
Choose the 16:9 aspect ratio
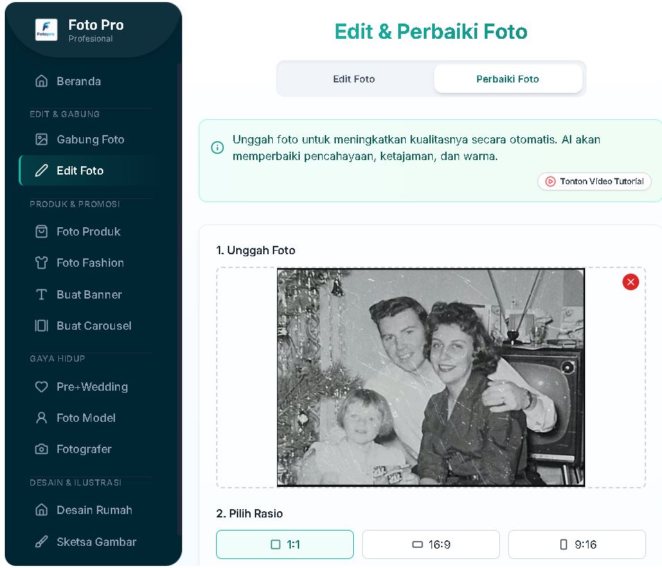430,544
